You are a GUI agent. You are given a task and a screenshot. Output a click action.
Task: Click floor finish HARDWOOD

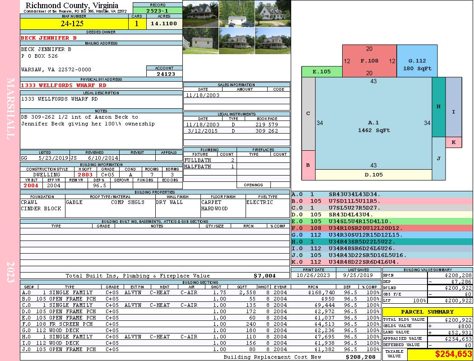pyautogui.click(x=214, y=208)
